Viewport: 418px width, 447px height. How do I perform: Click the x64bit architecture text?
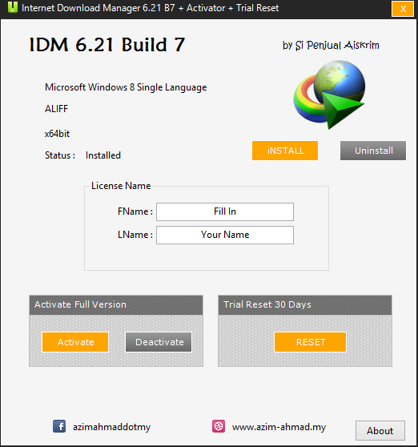57,134
